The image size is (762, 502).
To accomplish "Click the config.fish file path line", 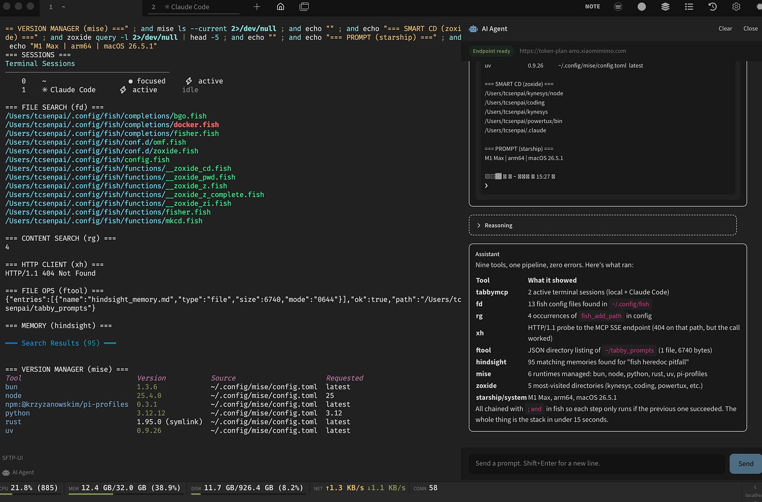I will click(87, 160).
